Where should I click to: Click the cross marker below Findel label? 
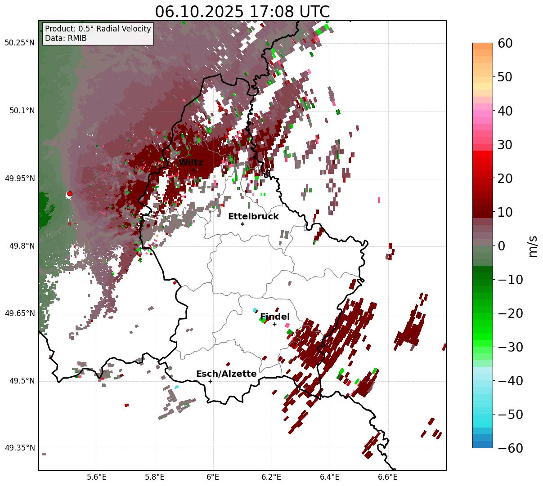[x=274, y=324]
